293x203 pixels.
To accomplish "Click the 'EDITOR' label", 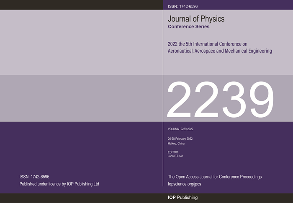I will (173, 152).
